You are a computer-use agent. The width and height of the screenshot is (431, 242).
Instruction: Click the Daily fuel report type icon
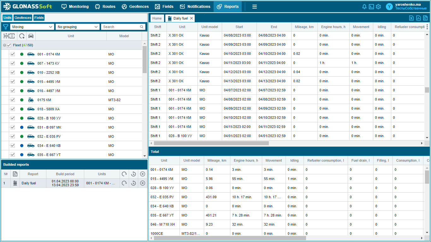15,183
